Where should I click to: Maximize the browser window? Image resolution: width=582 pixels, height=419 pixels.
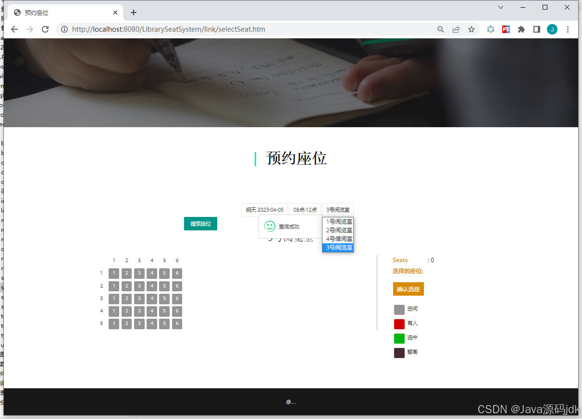tap(545, 7)
